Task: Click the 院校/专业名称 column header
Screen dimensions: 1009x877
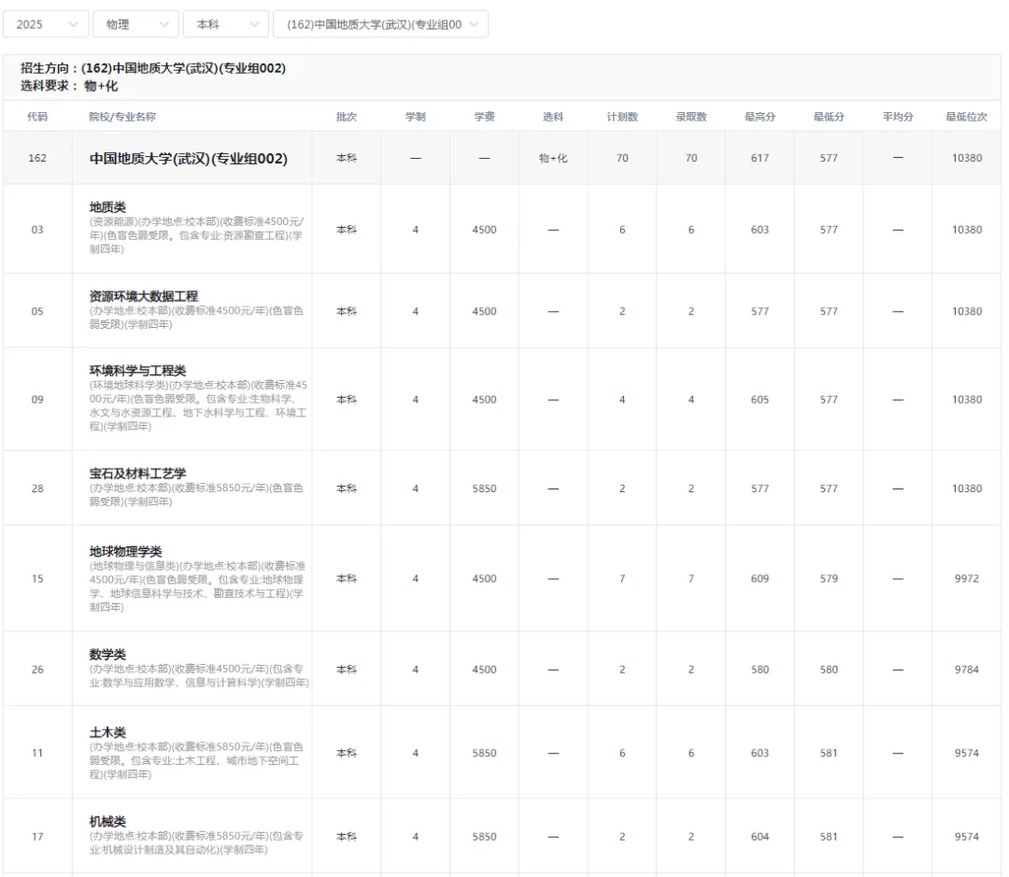Action: [122, 117]
